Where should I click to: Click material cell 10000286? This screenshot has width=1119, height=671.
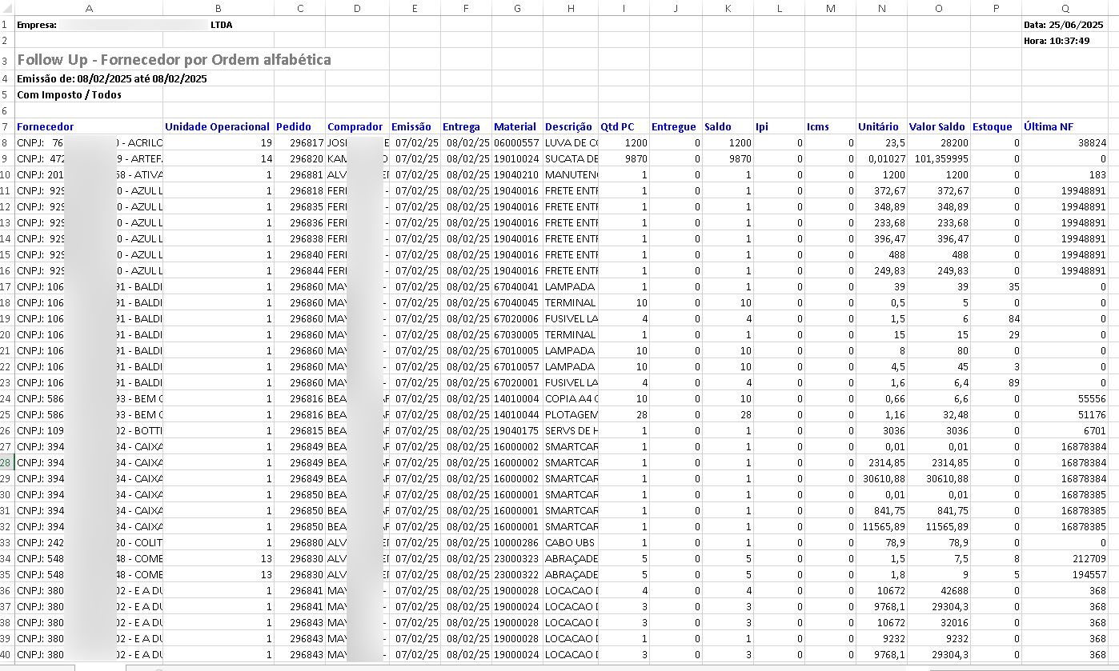point(517,542)
